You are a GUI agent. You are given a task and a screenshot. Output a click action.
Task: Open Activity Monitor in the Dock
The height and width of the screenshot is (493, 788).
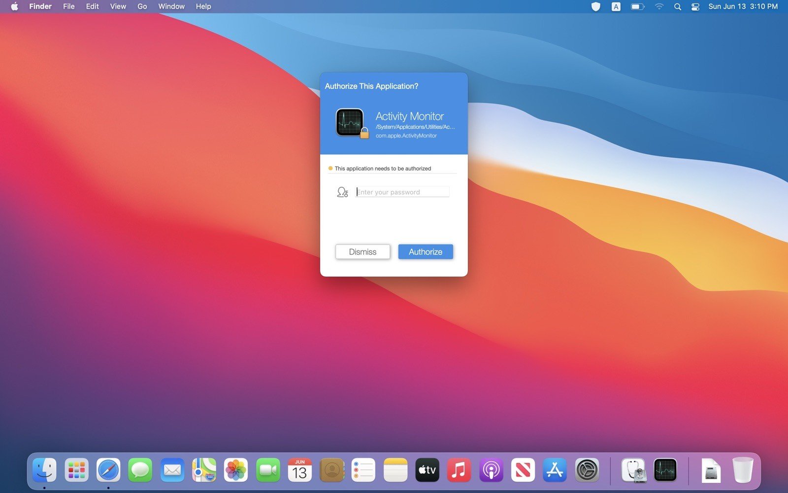pyautogui.click(x=665, y=470)
